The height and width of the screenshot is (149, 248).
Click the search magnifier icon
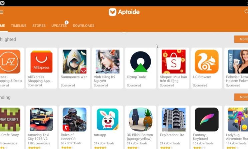[246, 11]
